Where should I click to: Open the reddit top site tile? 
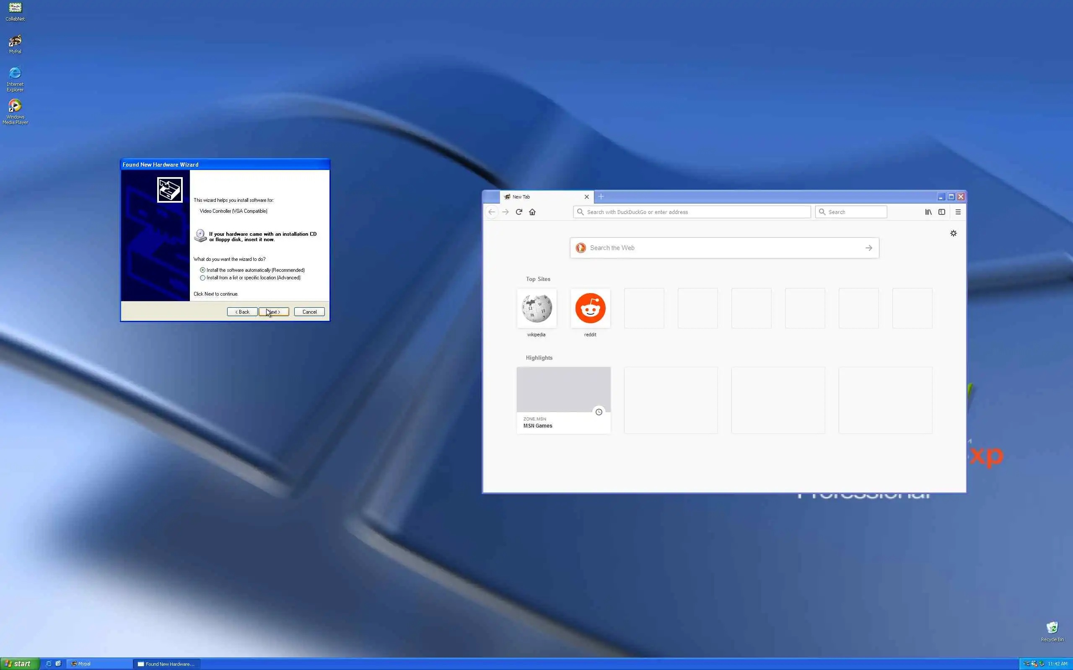(590, 309)
